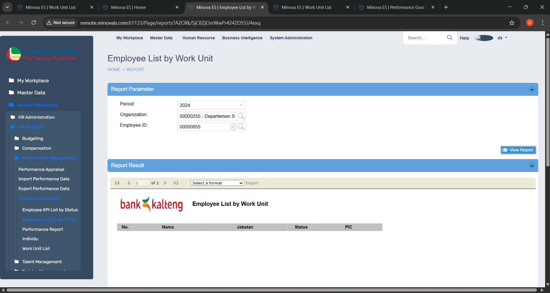550x293 pixels.
Task: Open System Administration top menu
Action: coord(291,38)
